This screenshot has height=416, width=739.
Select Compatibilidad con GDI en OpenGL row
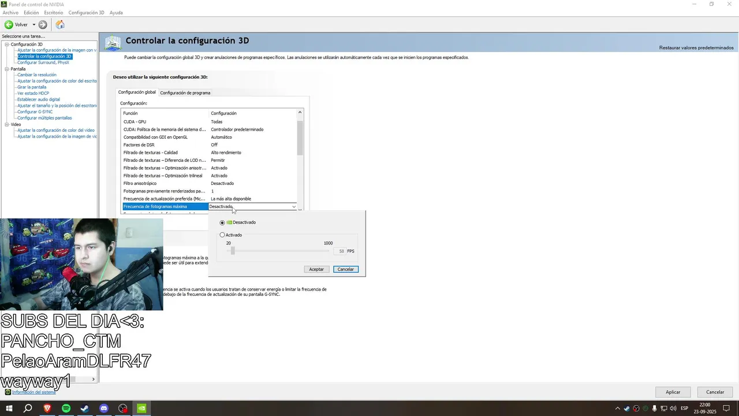208,137
